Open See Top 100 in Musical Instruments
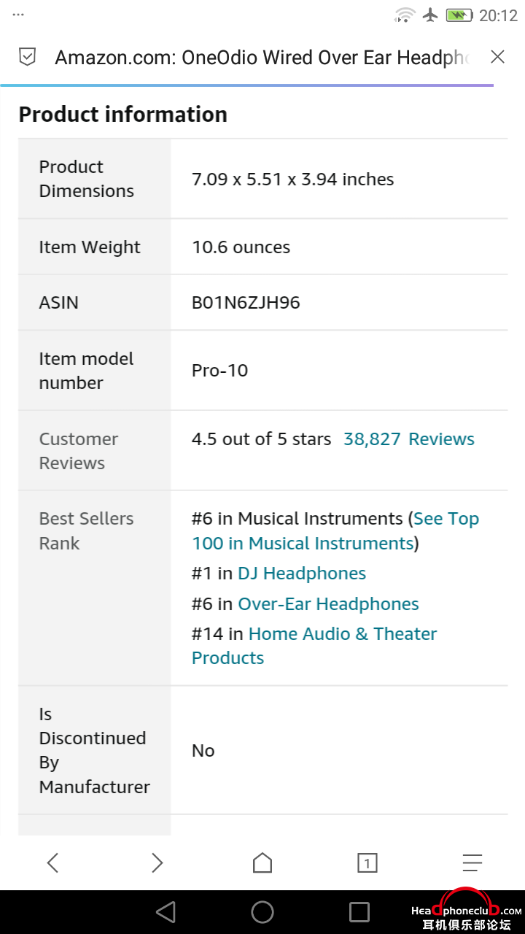The height and width of the screenshot is (934, 525). click(x=335, y=531)
